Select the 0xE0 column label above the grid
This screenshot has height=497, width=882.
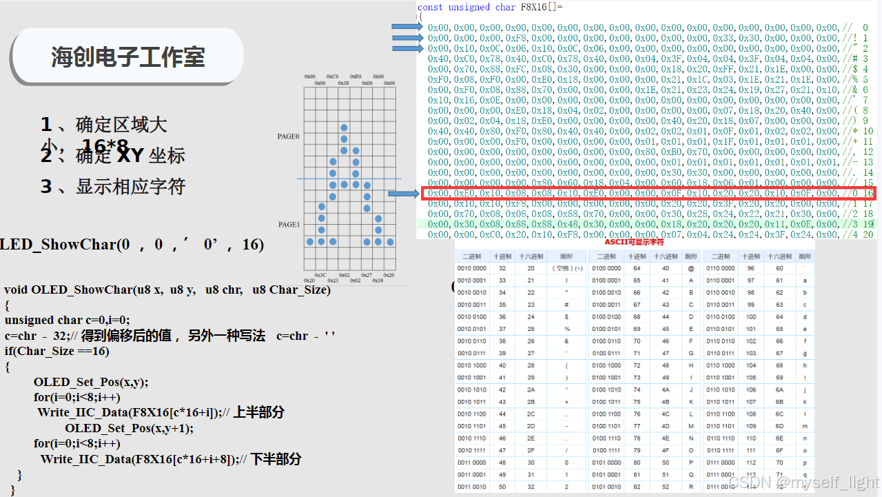356,77
